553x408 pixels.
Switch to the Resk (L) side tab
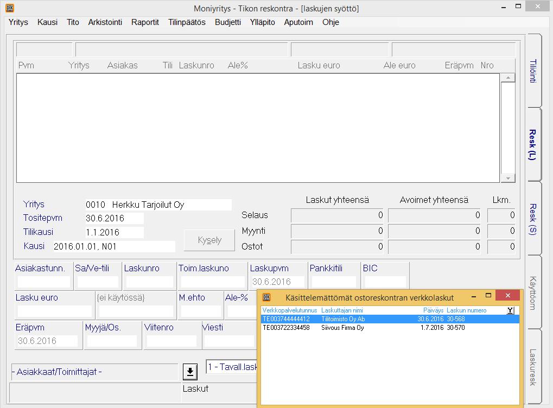tap(533, 144)
